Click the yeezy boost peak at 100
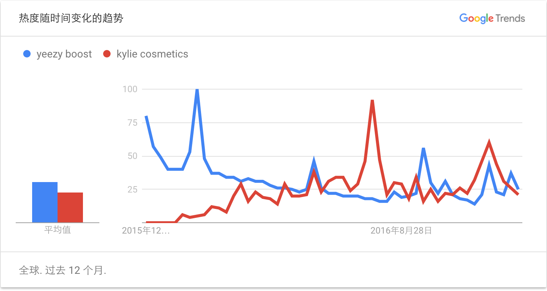The height and width of the screenshot is (291, 547). coord(197,90)
